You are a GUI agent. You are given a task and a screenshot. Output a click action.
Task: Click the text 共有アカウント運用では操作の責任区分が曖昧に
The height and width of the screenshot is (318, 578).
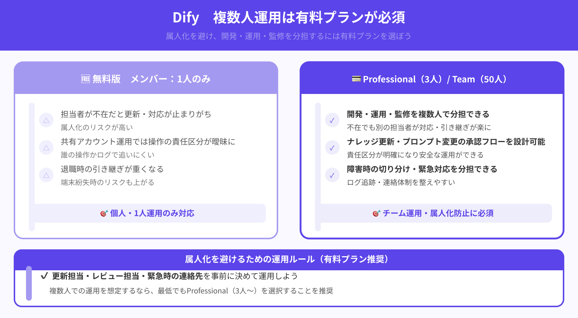[x=148, y=142]
